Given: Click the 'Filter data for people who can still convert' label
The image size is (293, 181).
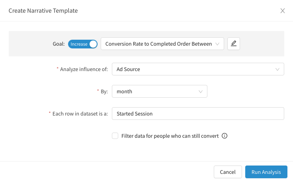Looking at the screenshot, I should (170, 136).
